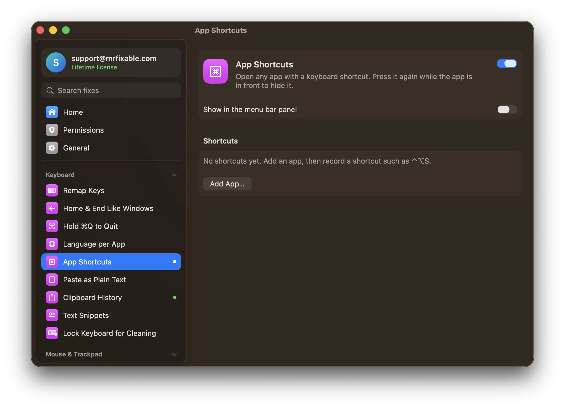Click the Lock Keyboard for Cleaning icon
Image resolution: width=565 pixels, height=408 pixels.
coord(52,333)
